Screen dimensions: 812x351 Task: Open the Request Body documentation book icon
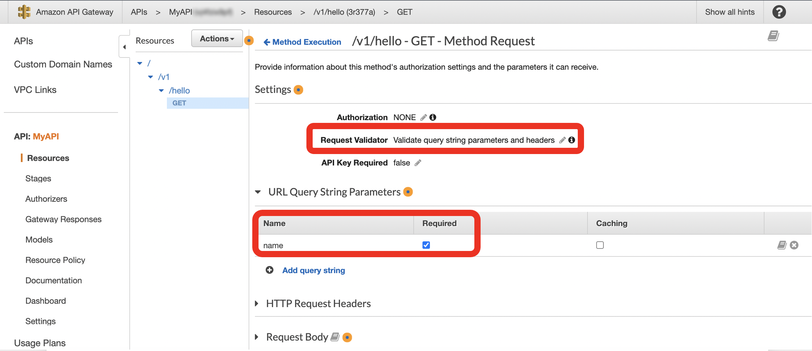(335, 337)
